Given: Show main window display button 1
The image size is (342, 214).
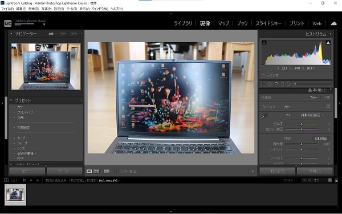Looking at the screenshot, I should 6,180.
